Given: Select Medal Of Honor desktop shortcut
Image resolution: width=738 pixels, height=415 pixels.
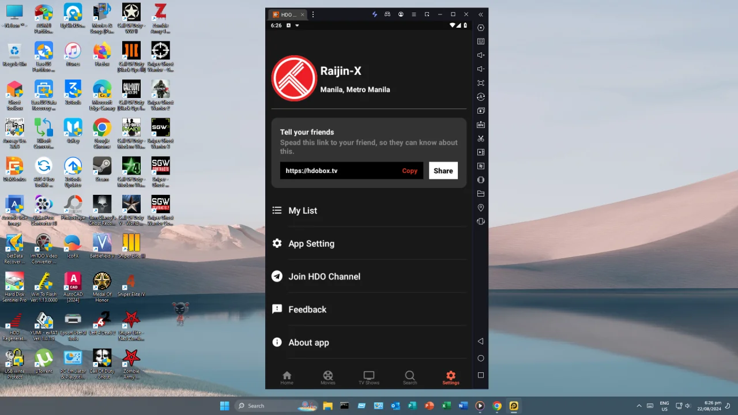Looking at the screenshot, I should (102, 287).
